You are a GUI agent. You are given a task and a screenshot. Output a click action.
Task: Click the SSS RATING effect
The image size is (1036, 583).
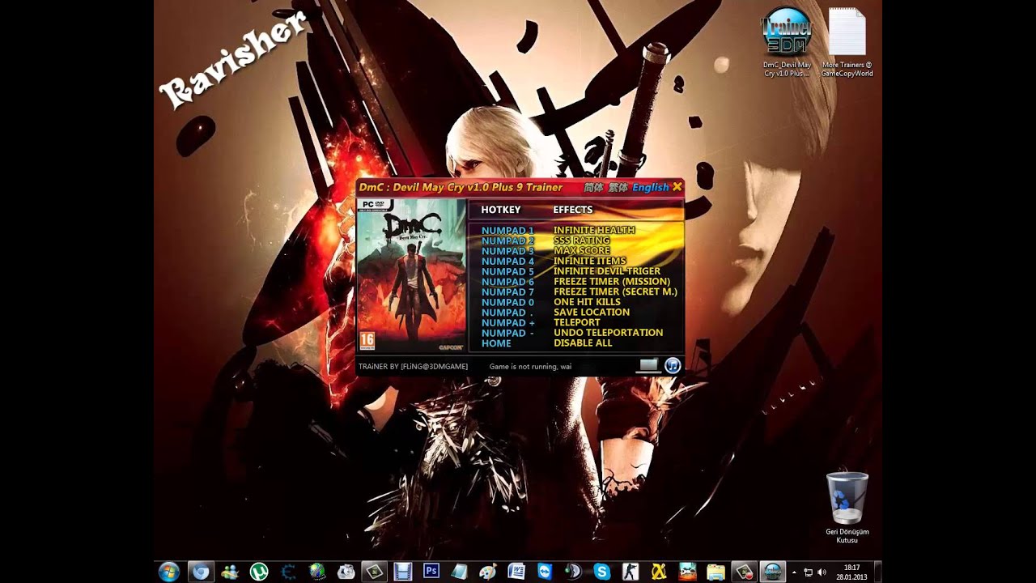tap(582, 240)
